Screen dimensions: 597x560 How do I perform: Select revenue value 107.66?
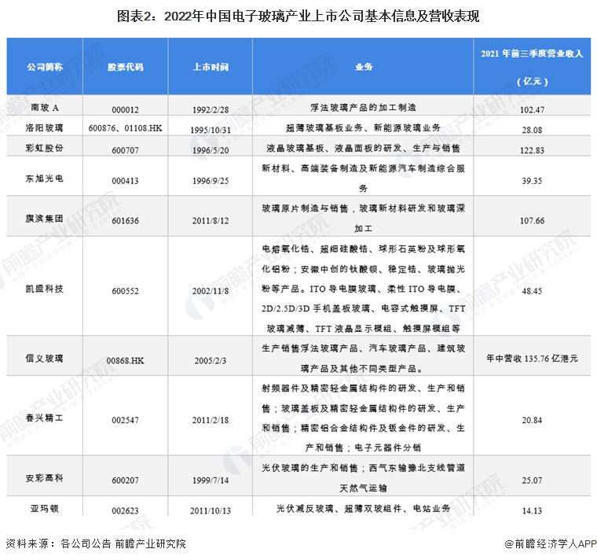[532, 221]
